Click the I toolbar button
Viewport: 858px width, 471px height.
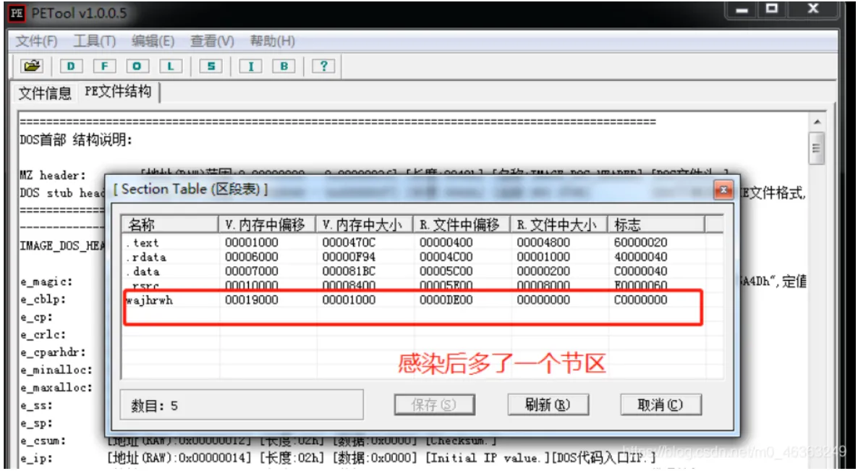[250, 66]
